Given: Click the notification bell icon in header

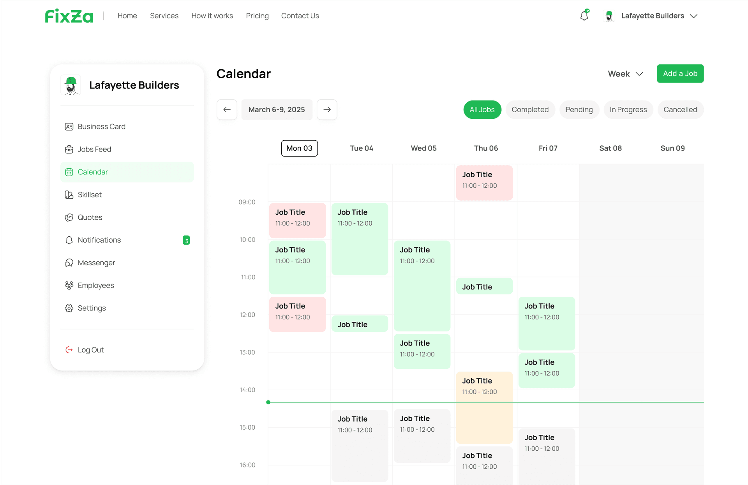Looking at the screenshot, I should click(x=584, y=16).
